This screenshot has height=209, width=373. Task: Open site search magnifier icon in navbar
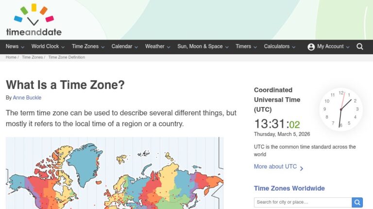360,46
